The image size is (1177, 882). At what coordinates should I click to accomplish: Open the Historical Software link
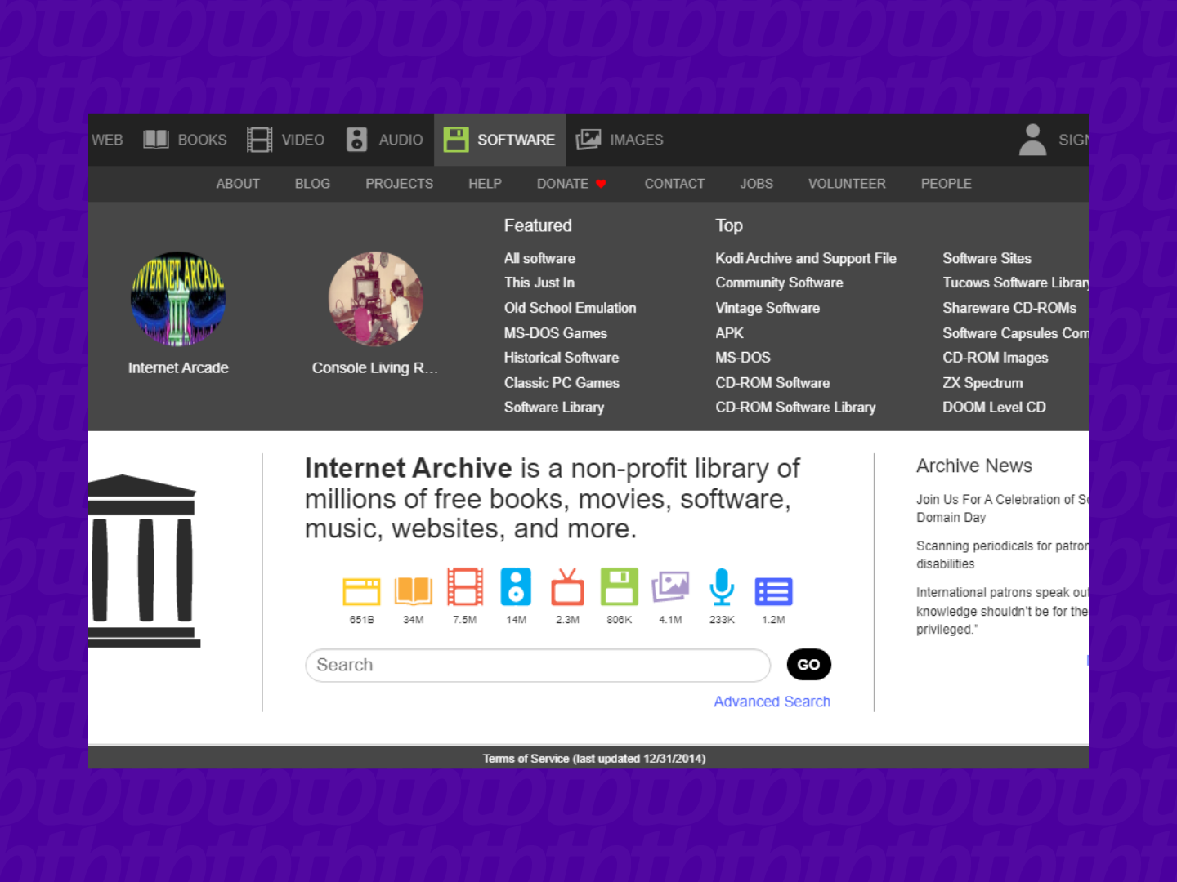(x=562, y=358)
